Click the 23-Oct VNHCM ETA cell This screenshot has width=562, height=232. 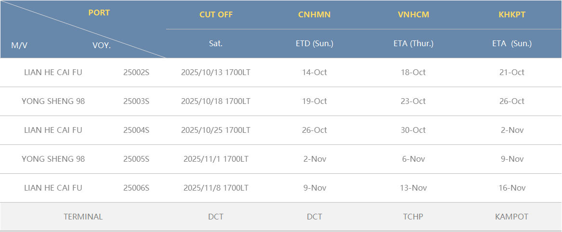tap(413, 101)
